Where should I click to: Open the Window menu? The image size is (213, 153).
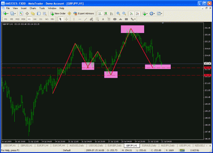pyautogui.click(x=52, y=8)
